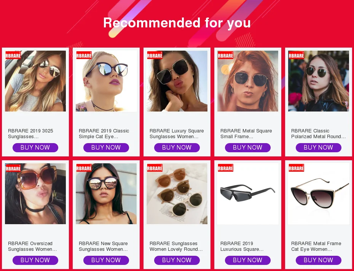This screenshot has height=271, width=354.
Task: Open thumbnail of red-haired woman with square sunglasses
Action: click(248, 81)
